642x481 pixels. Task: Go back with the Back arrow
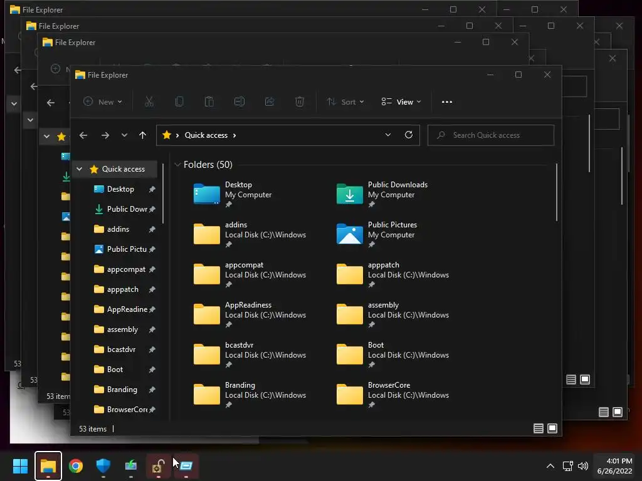click(83, 135)
